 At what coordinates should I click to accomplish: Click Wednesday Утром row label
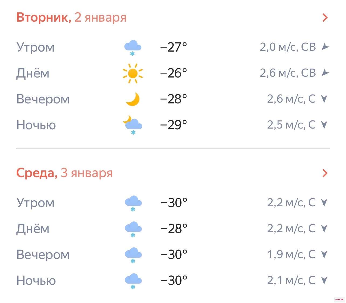[x=35, y=203]
